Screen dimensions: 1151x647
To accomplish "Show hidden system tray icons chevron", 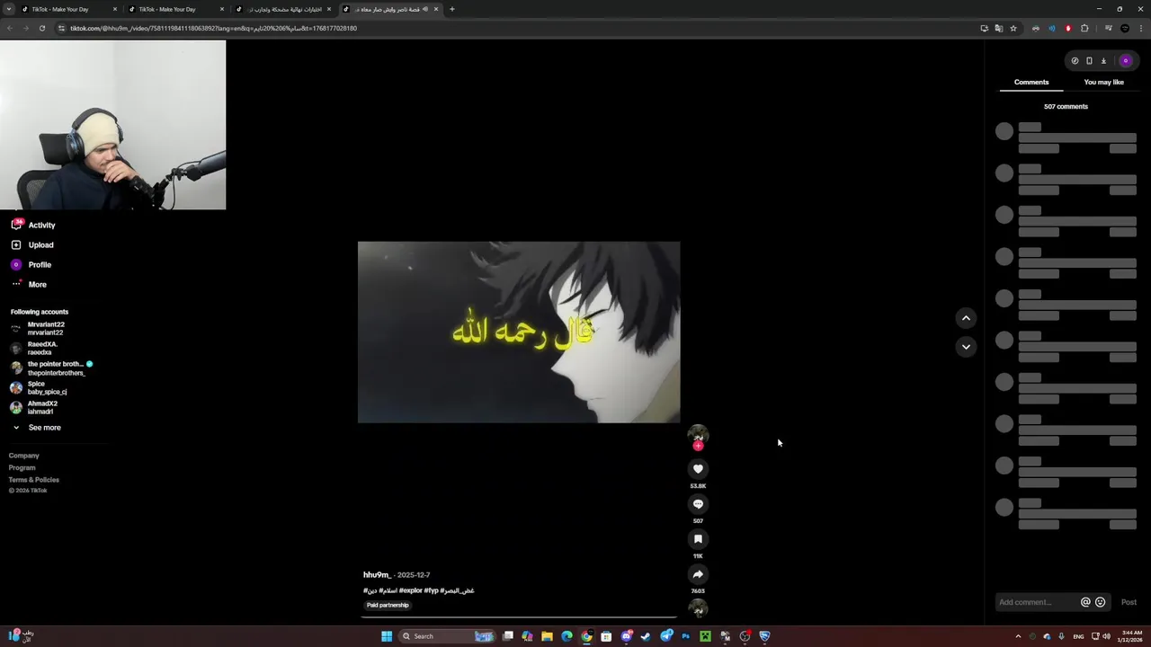I will point(1018,636).
